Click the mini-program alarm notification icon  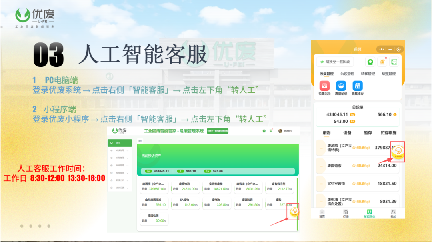click(382, 62)
